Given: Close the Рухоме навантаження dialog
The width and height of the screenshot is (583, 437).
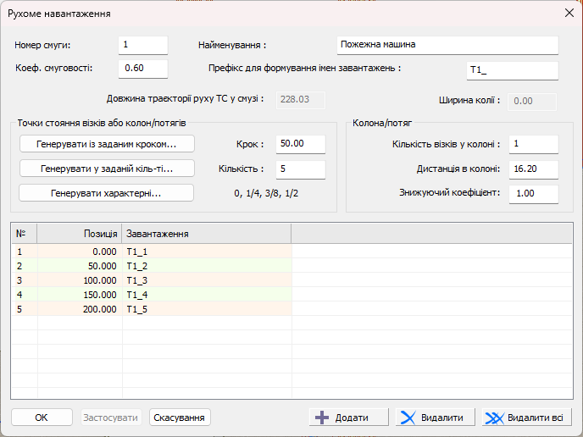Looking at the screenshot, I should point(569,14).
